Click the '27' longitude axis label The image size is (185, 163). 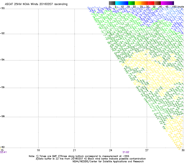point(147,150)
